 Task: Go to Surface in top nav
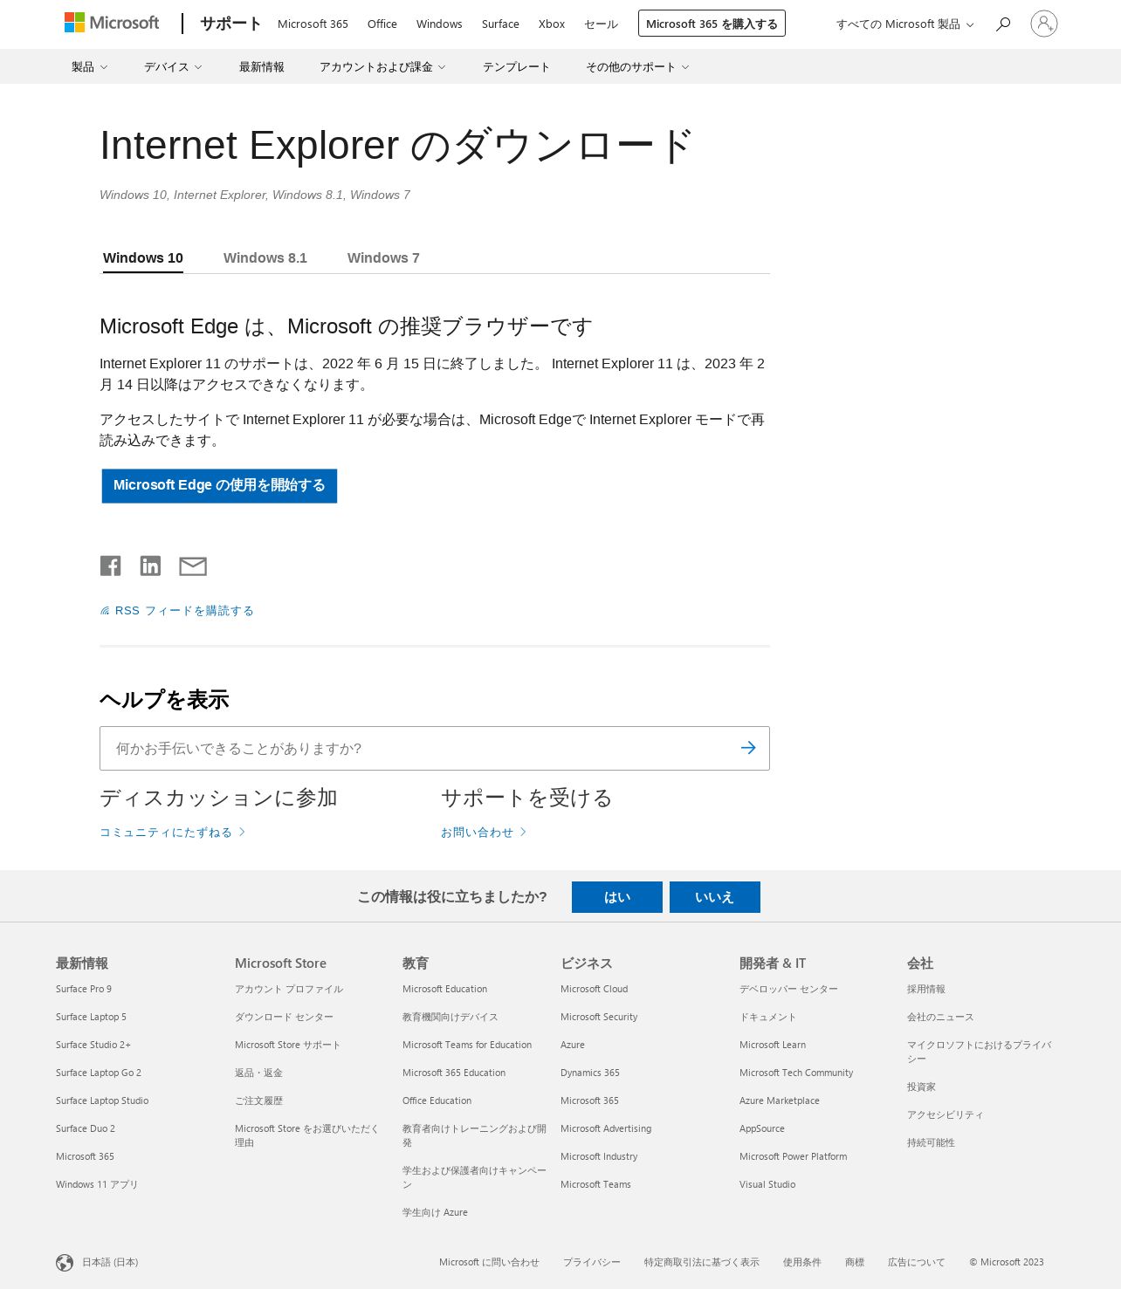500,24
